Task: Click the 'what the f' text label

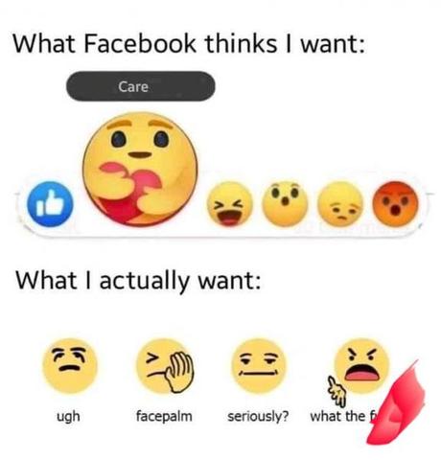Action: pos(344,416)
